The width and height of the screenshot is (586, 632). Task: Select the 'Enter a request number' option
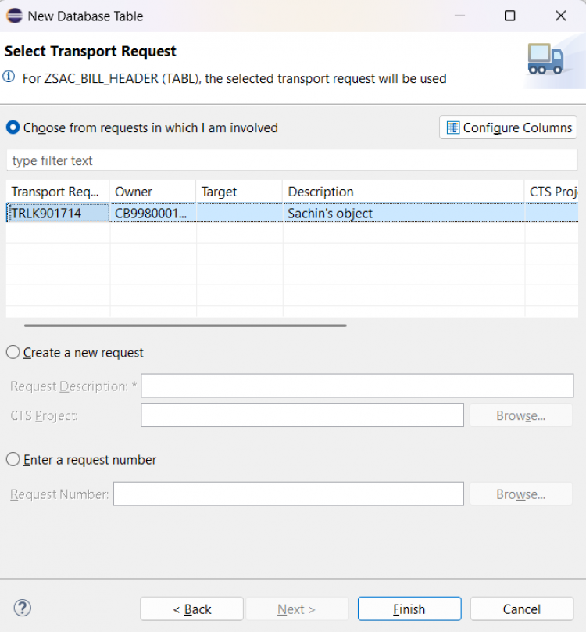pos(13,460)
